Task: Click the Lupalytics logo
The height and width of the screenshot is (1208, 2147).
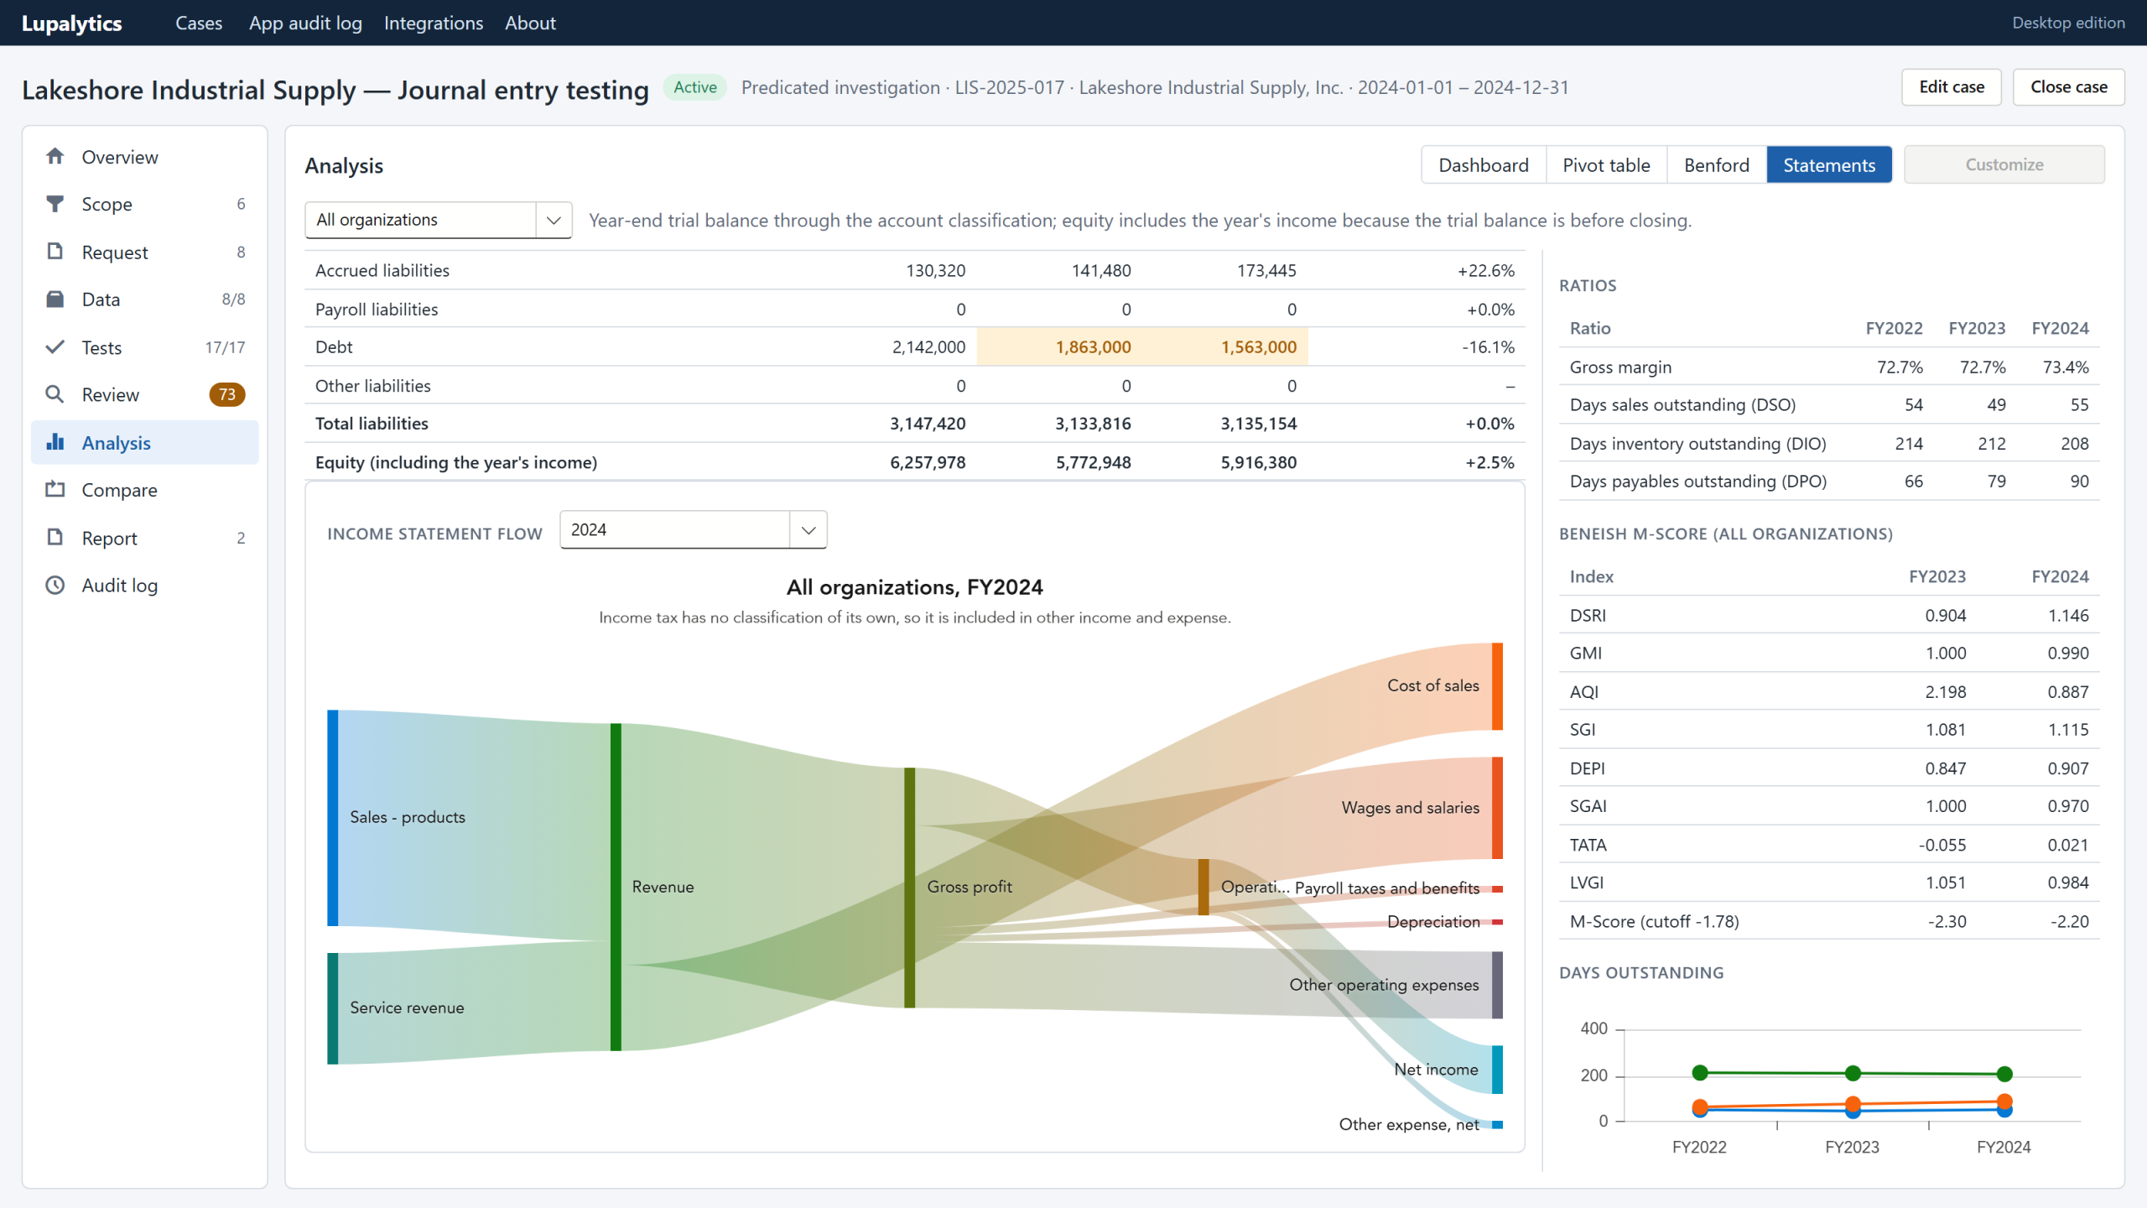Action: pos(72,23)
